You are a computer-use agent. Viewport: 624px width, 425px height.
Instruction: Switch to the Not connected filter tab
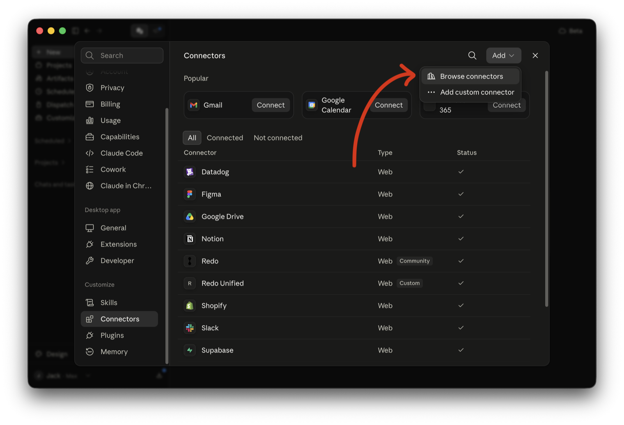click(x=278, y=138)
